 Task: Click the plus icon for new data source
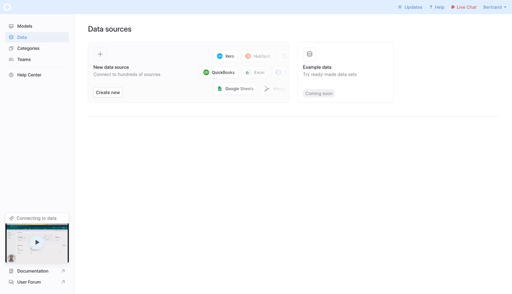pyautogui.click(x=100, y=54)
